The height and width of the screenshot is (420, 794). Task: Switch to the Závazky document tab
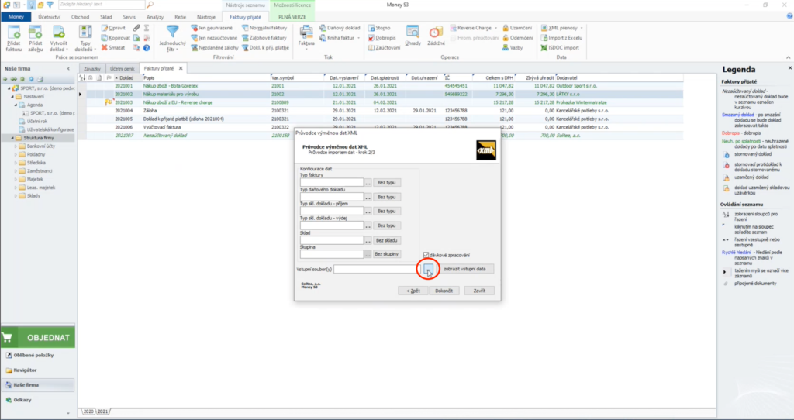click(93, 68)
